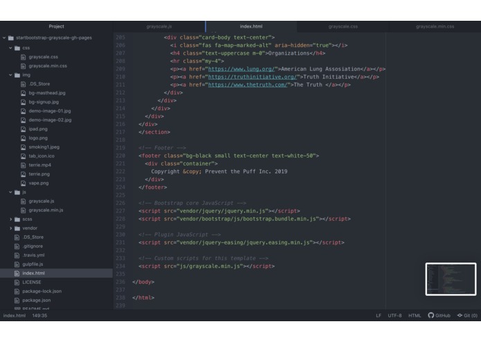Image resolution: width=481 pixels, height=342 pixels.
Task: Click the project root folder icon
Action: (x=11, y=37)
